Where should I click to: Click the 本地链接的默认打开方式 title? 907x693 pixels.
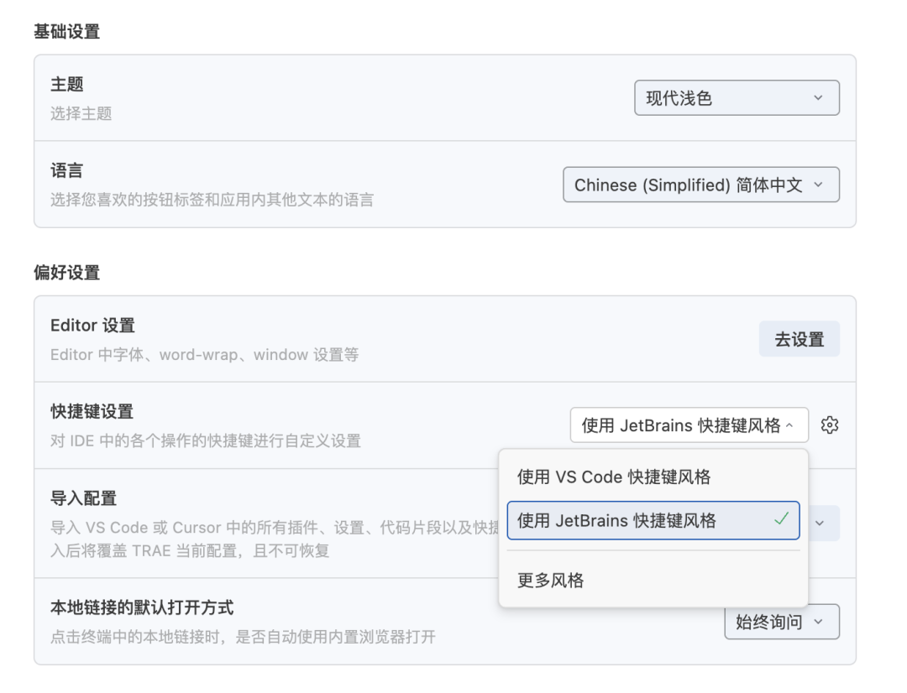[141, 607]
